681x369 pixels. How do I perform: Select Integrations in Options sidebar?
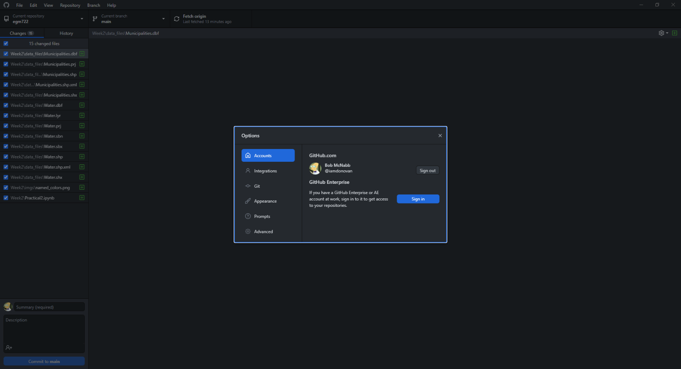pos(268,171)
